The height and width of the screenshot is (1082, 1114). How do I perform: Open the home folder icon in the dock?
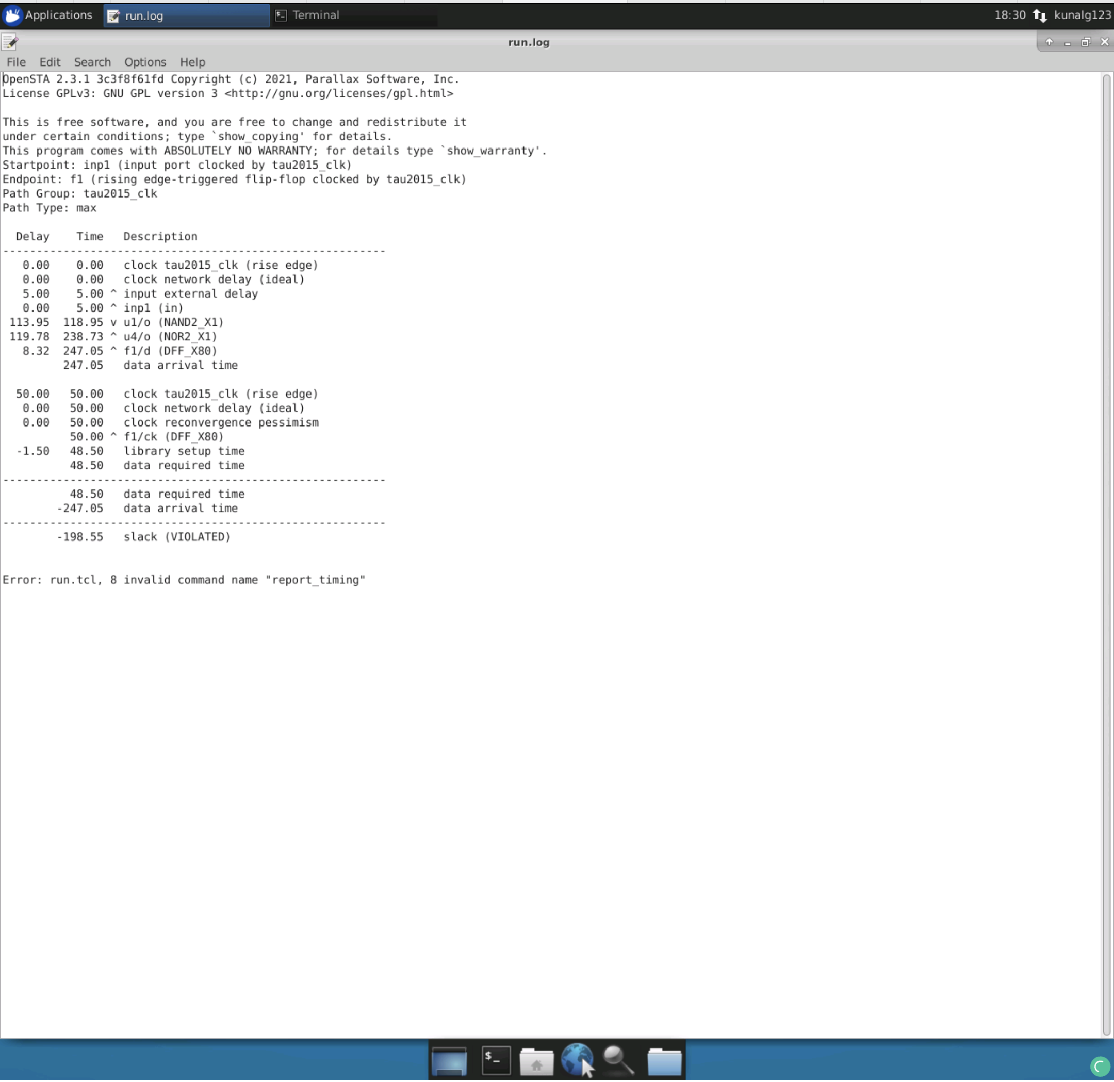[536, 1060]
